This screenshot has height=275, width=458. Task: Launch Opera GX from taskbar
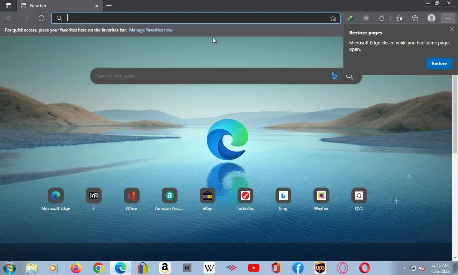[342, 268]
